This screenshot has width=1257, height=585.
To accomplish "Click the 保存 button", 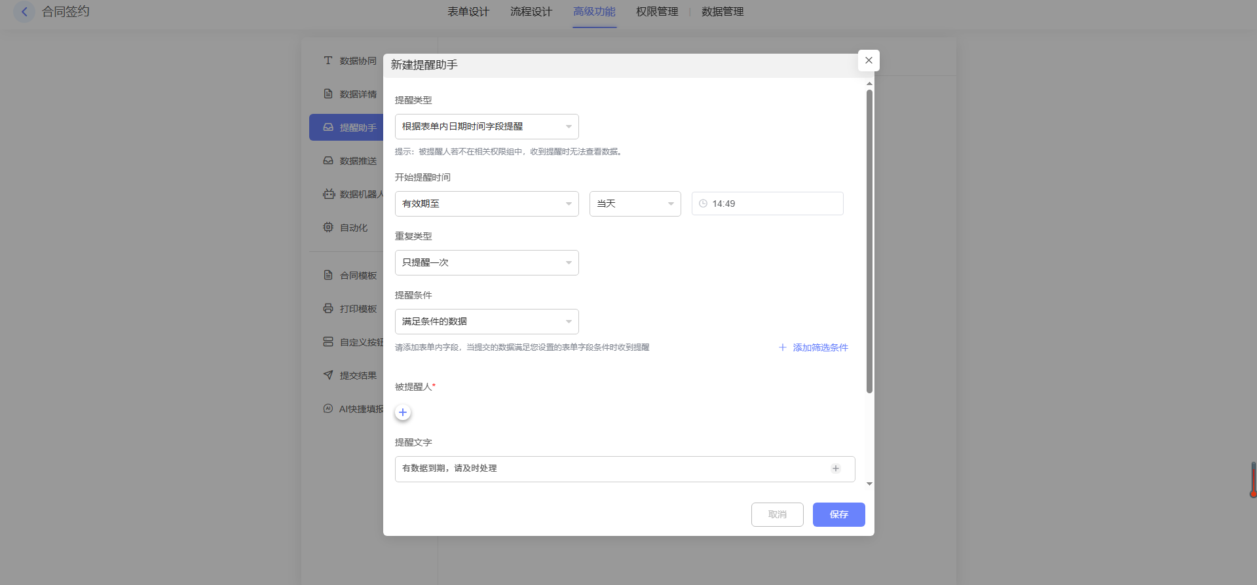I will [838, 514].
